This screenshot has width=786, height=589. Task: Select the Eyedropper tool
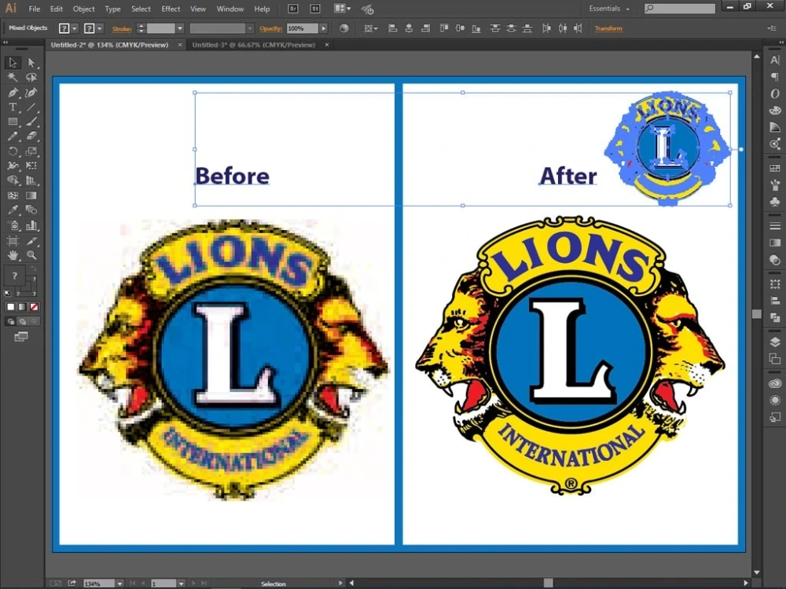[x=13, y=210]
